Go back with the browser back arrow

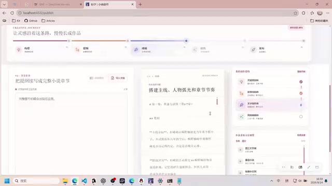point(5,13)
